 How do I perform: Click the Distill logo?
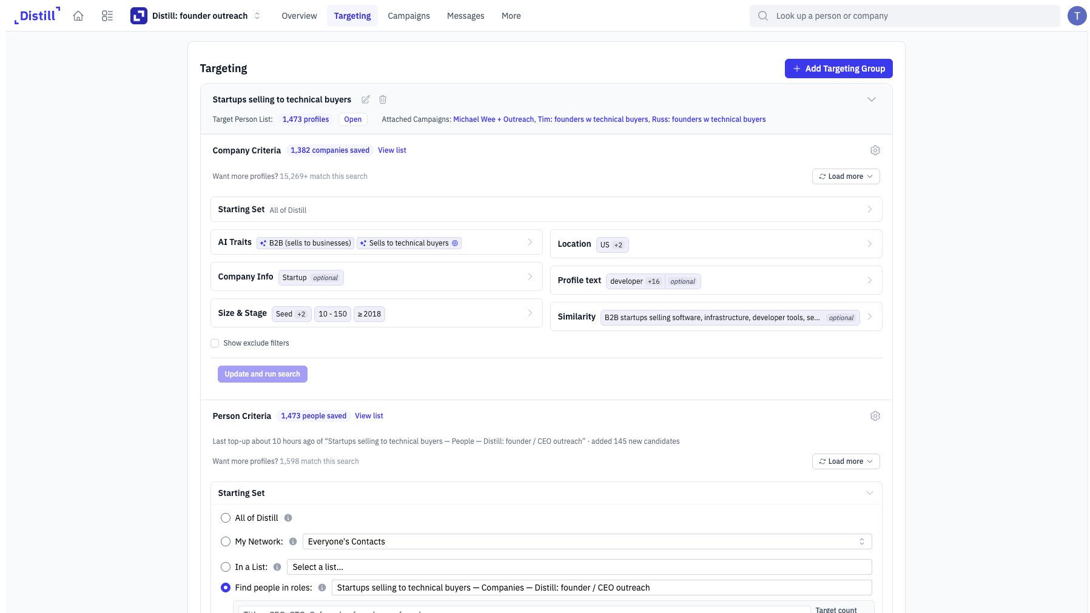tap(37, 16)
